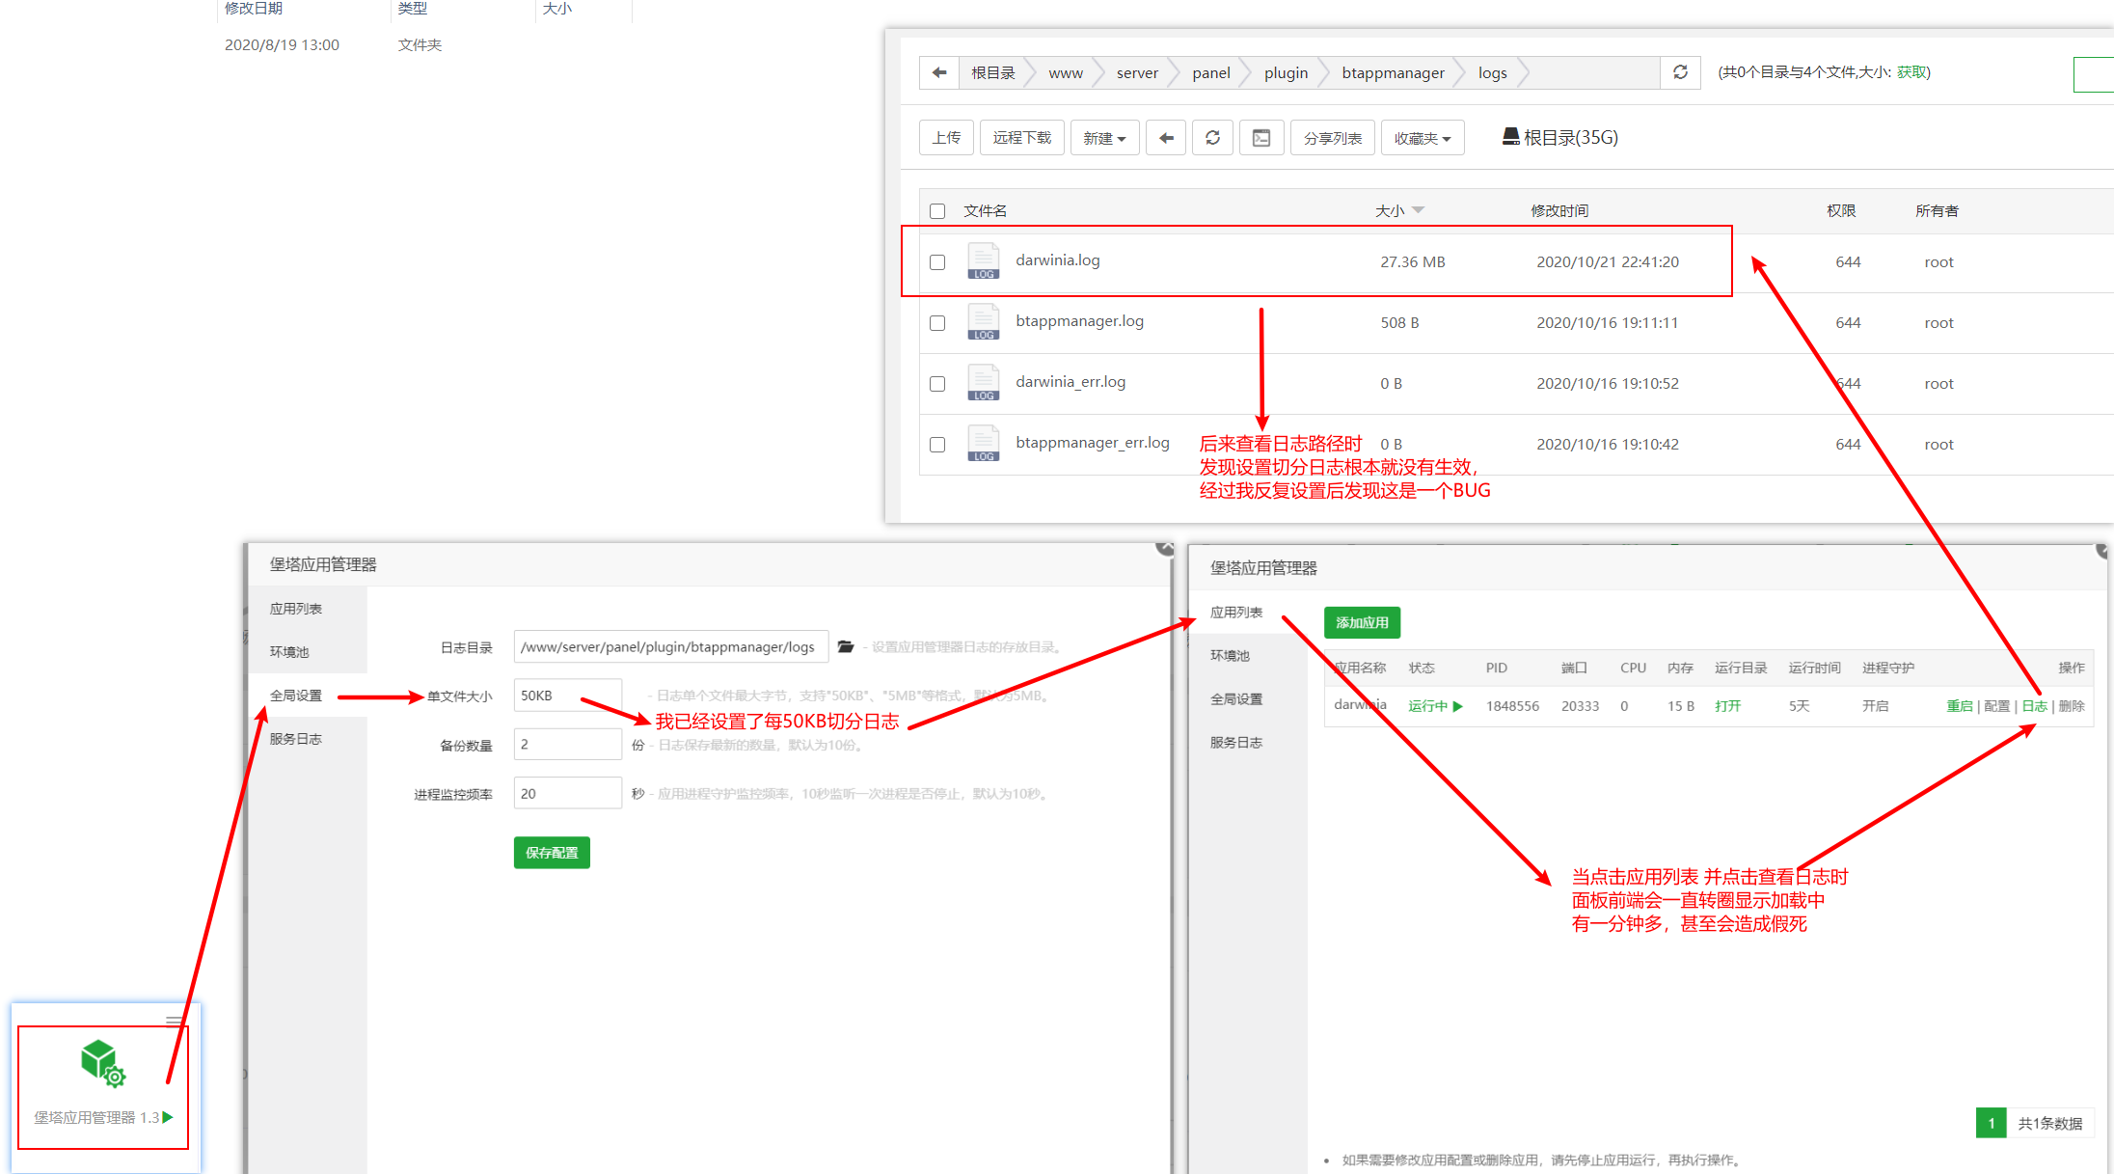Click 删除 link for darwinia app
The width and height of the screenshot is (2114, 1174).
[2072, 706]
